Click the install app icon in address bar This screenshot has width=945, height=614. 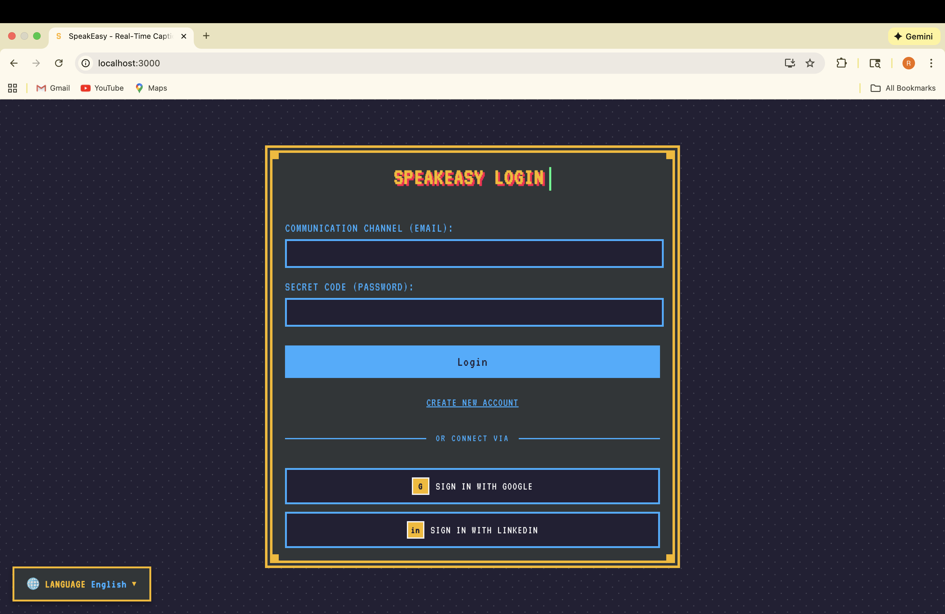pyautogui.click(x=789, y=63)
